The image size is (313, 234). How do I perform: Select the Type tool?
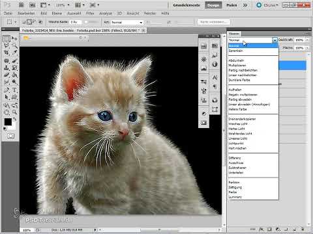[x=14, y=90]
